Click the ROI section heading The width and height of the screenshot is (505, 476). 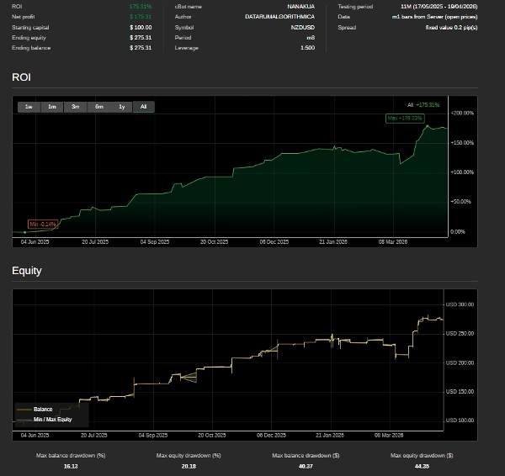pyautogui.click(x=21, y=77)
